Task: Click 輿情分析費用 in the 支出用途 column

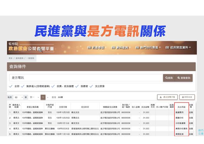Action: point(181,129)
